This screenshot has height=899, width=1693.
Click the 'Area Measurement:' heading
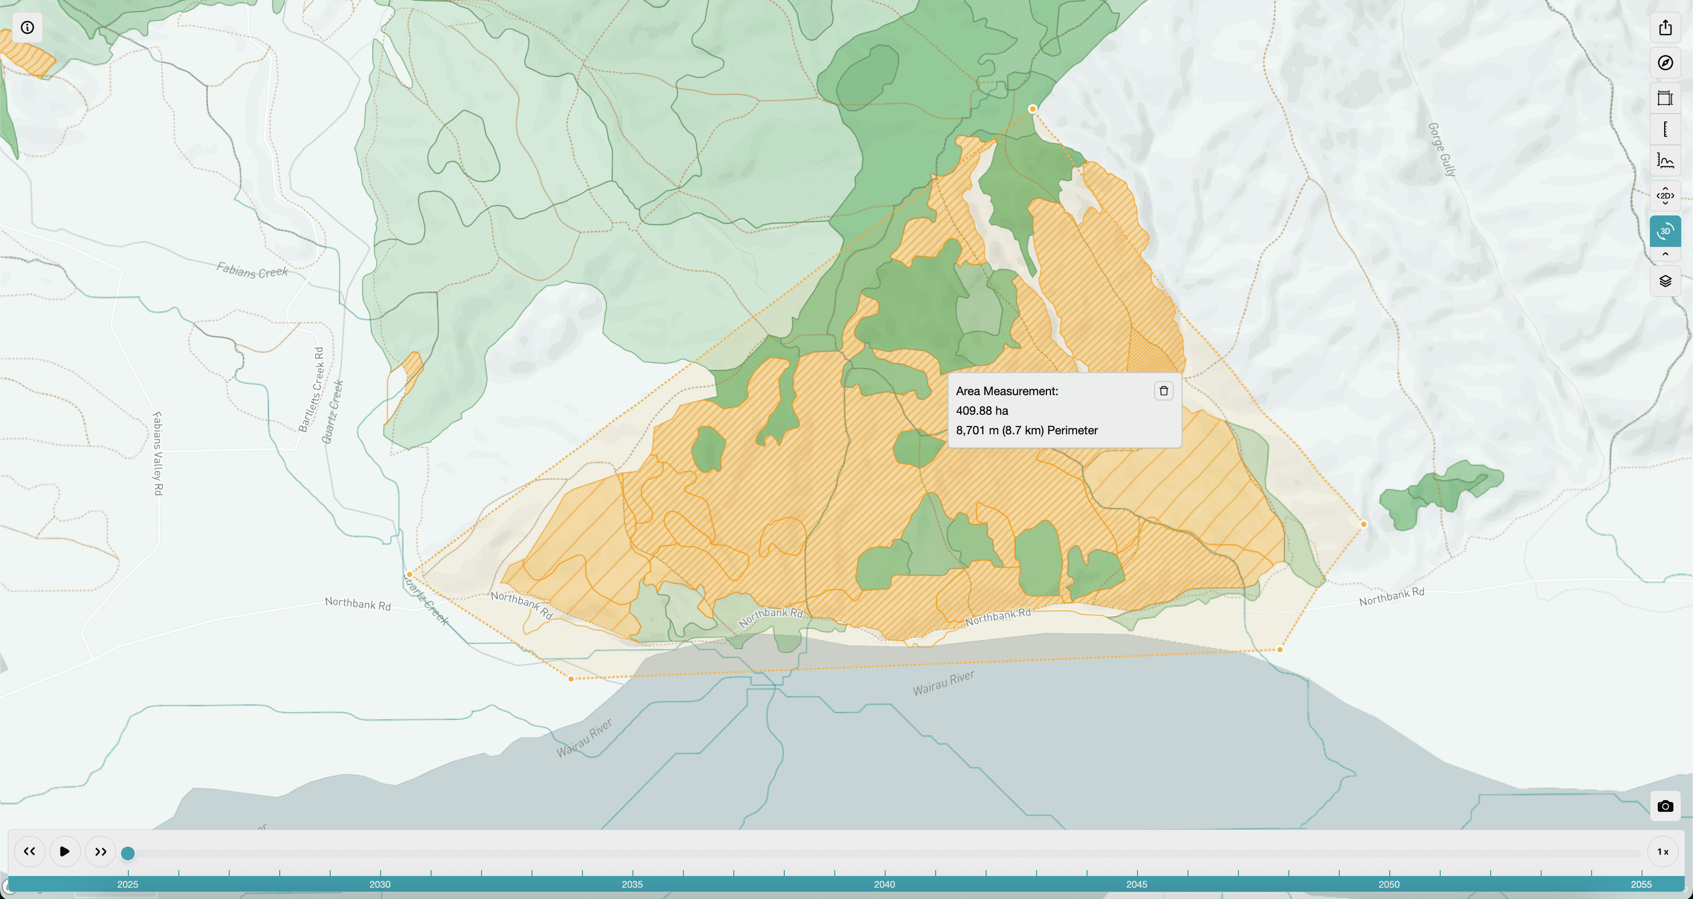1007,391
